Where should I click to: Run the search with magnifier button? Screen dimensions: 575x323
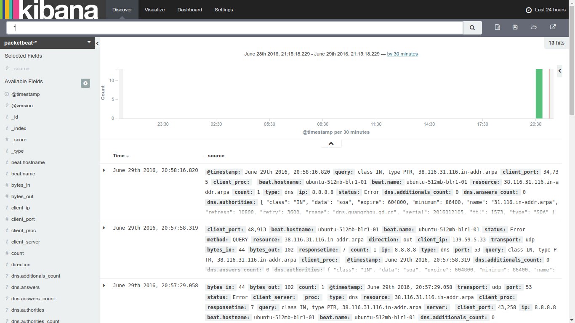(472, 28)
